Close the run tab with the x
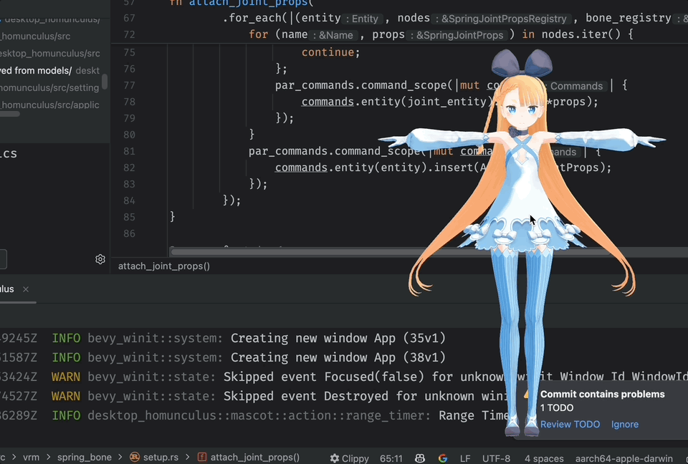 pyautogui.click(x=26, y=289)
